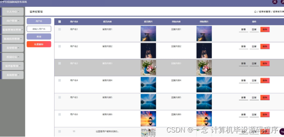Click 删除 for row 用户名6
Viewport: 284px width, 137px height.
pyautogui.click(x=265, y=115)
